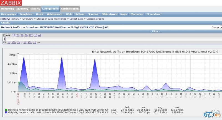
Task: Click the graph title Network traffic on Broadcom
Action: [155, 52]
